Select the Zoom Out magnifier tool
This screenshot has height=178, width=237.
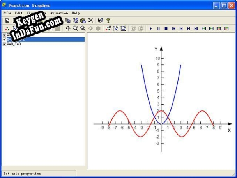(x=83, y=28)
